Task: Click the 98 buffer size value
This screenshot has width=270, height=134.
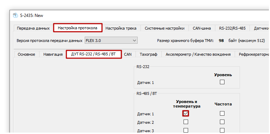Action: [221, 41]
